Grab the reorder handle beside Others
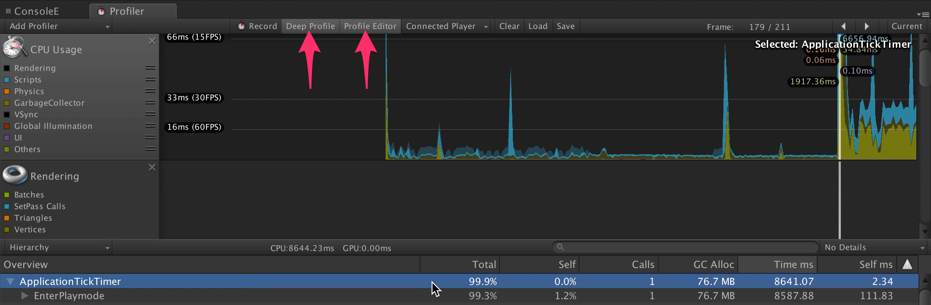This screenshot has height=305, width=931. pyautogui.click(x=150, y=149)
